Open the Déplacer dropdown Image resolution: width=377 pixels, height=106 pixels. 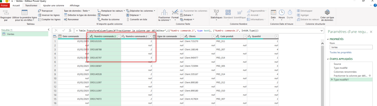(134, 15)
